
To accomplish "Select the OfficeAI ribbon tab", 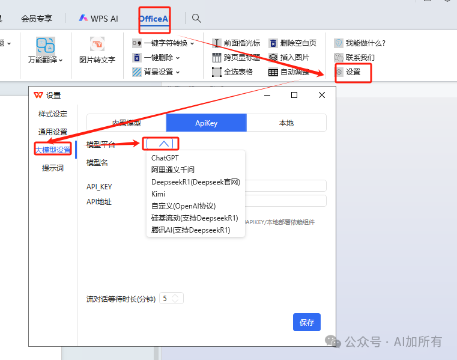I will tap(154, 19).
